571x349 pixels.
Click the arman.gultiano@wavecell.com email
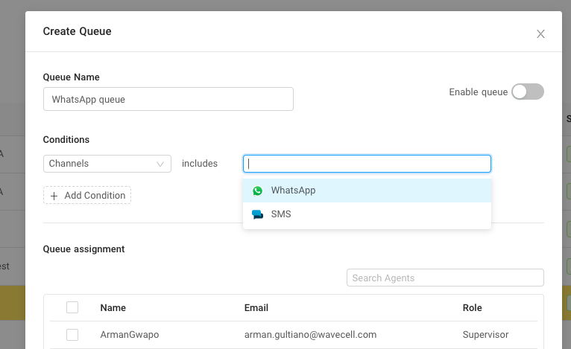click(x=310, y=335)
